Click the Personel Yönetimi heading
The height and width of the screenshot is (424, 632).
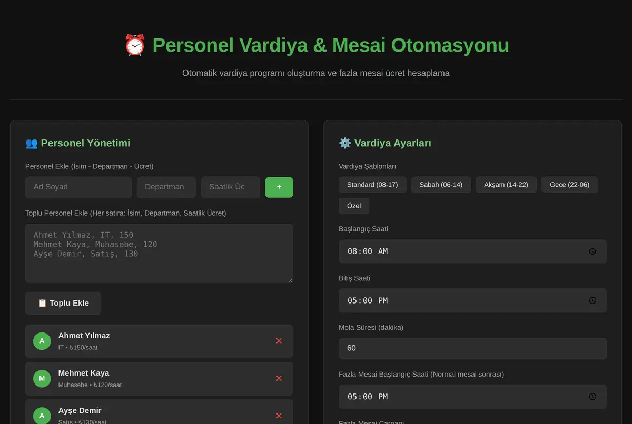(x=85, y=143)
